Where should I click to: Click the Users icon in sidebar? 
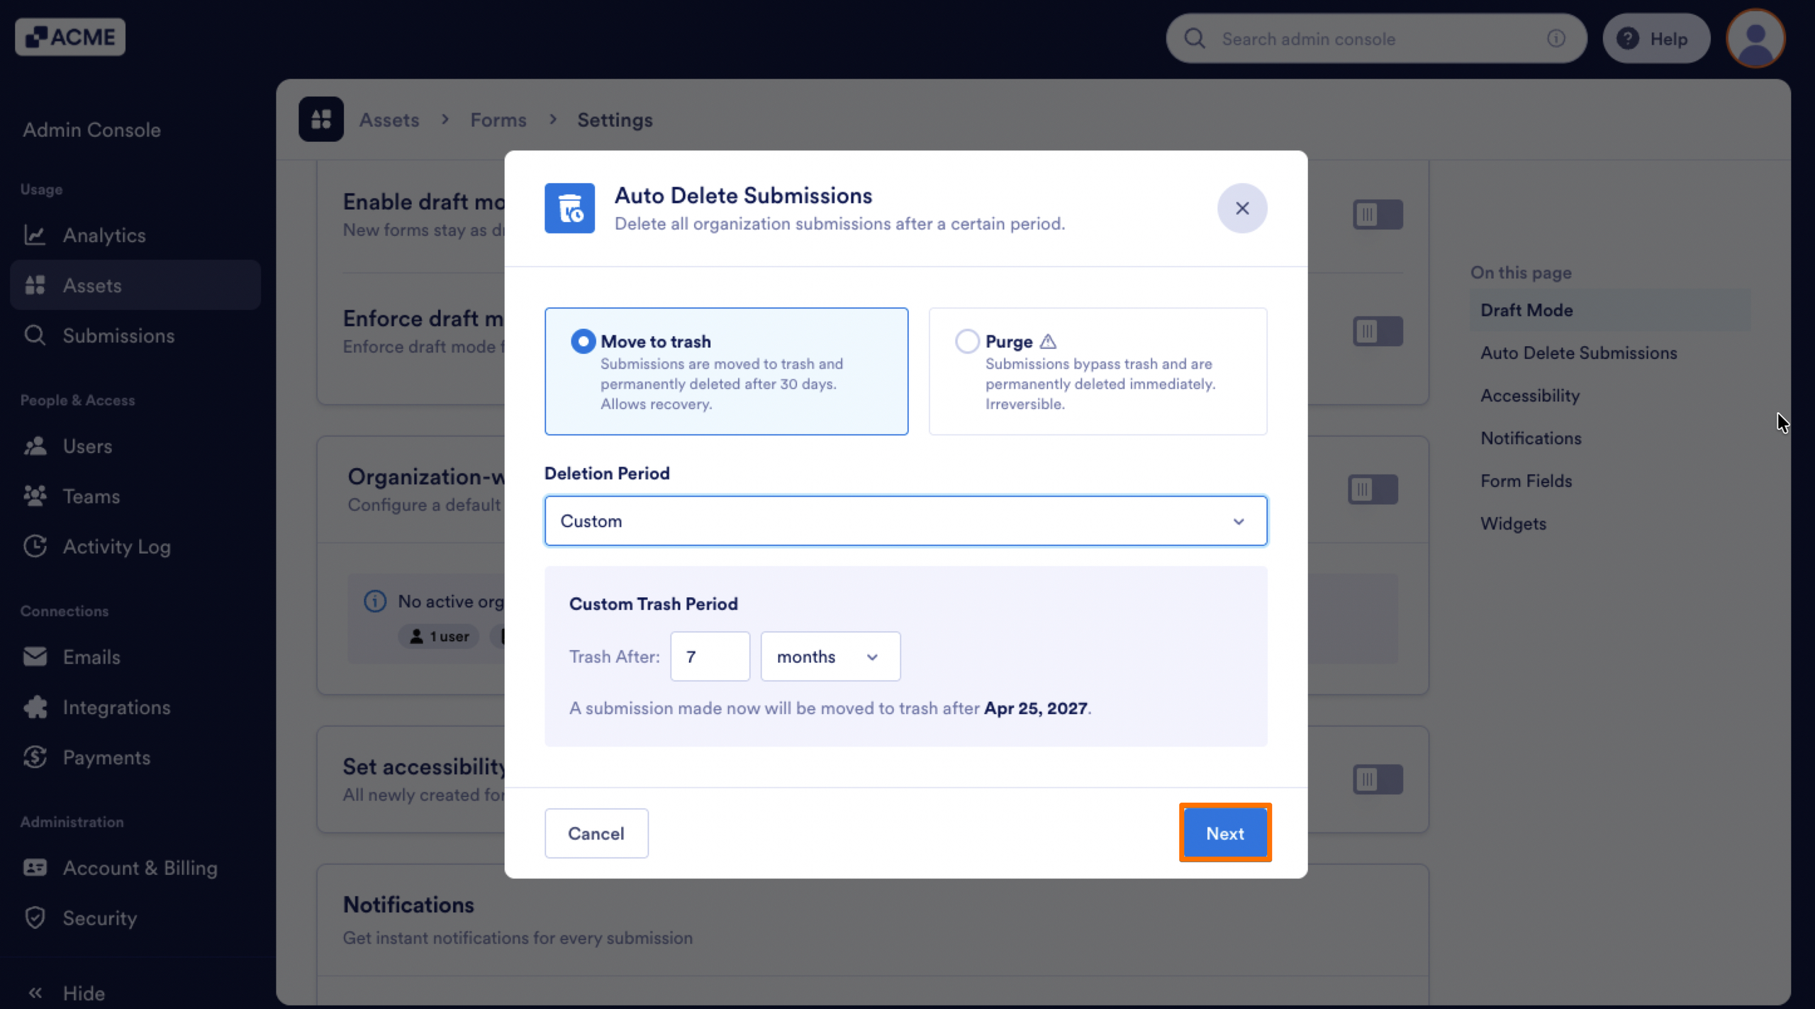[x=35, y=446]
